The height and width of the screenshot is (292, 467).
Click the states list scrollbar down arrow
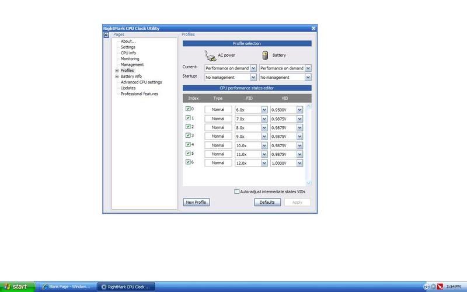(x=308, y=183)
